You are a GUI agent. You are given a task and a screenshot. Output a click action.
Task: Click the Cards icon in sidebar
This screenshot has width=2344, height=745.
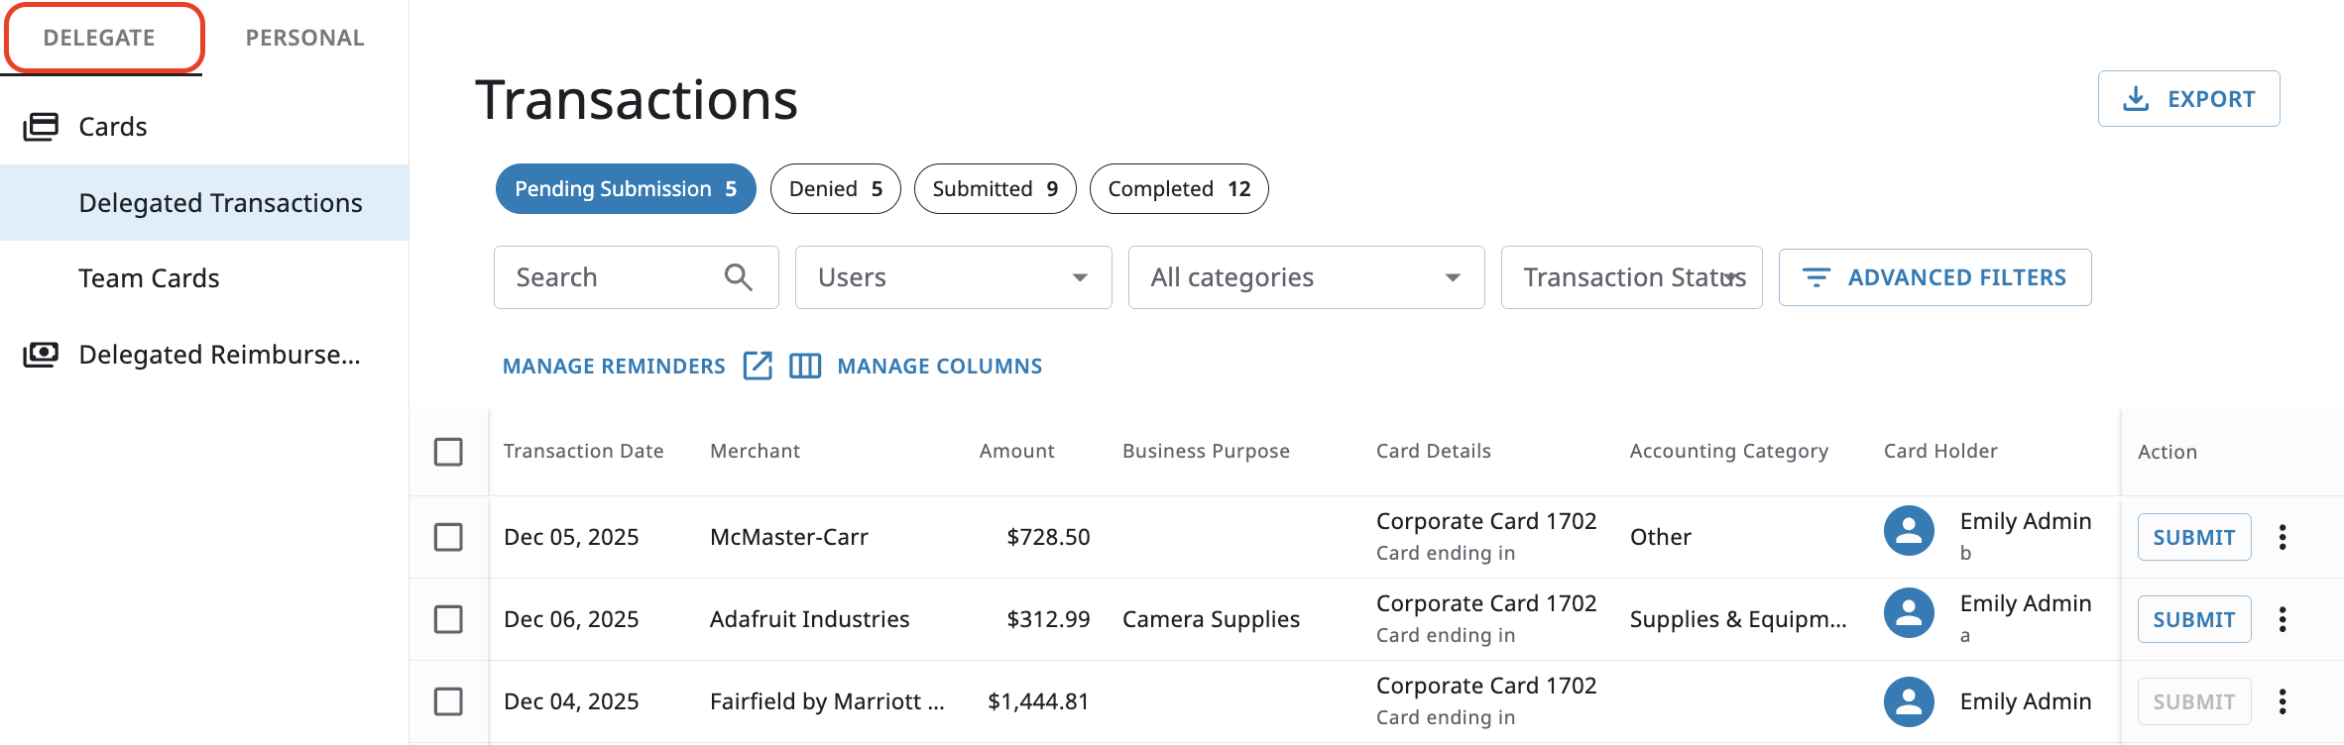coord(41,127)
